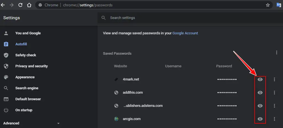Click the address bar URL chrome://settings/passwords

pos(88,5)
